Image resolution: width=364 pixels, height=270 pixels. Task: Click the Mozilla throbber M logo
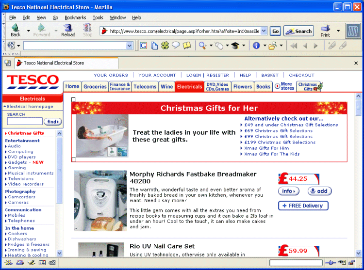tap(353, 31)
